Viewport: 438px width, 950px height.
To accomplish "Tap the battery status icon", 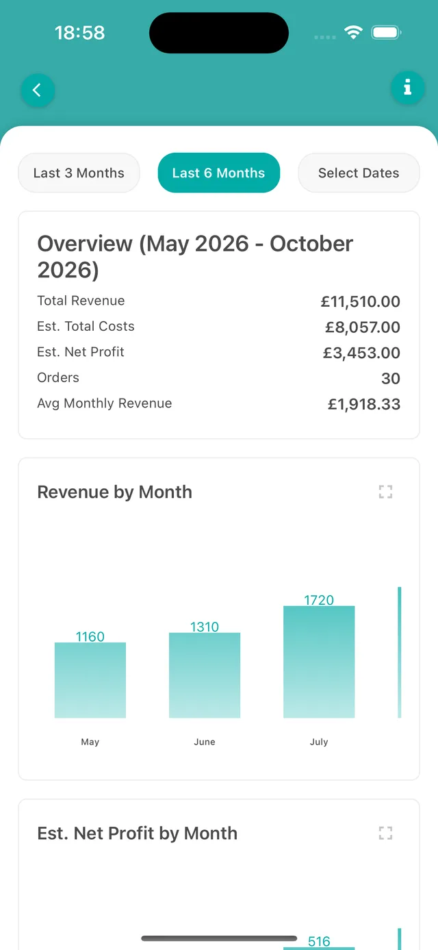I will coord(387,32).
